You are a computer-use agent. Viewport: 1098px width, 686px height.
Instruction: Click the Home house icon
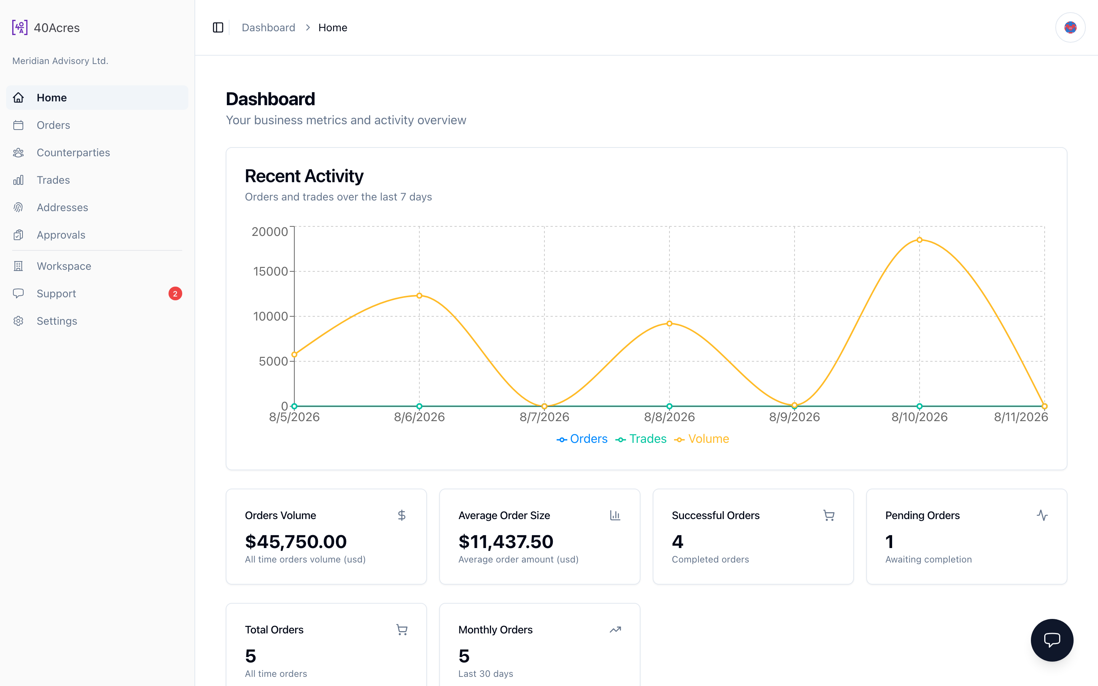click(x=18, y=98)
